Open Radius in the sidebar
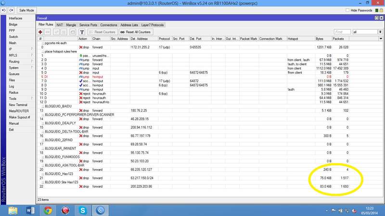 (x=13, y=92)
